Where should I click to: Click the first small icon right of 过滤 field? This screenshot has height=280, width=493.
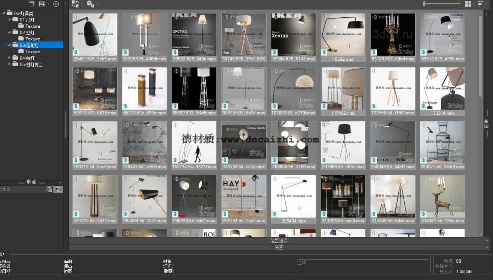pos(50,190)
